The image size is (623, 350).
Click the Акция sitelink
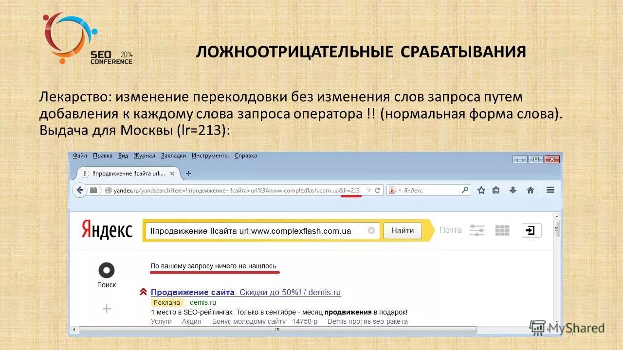coord(192,321)
